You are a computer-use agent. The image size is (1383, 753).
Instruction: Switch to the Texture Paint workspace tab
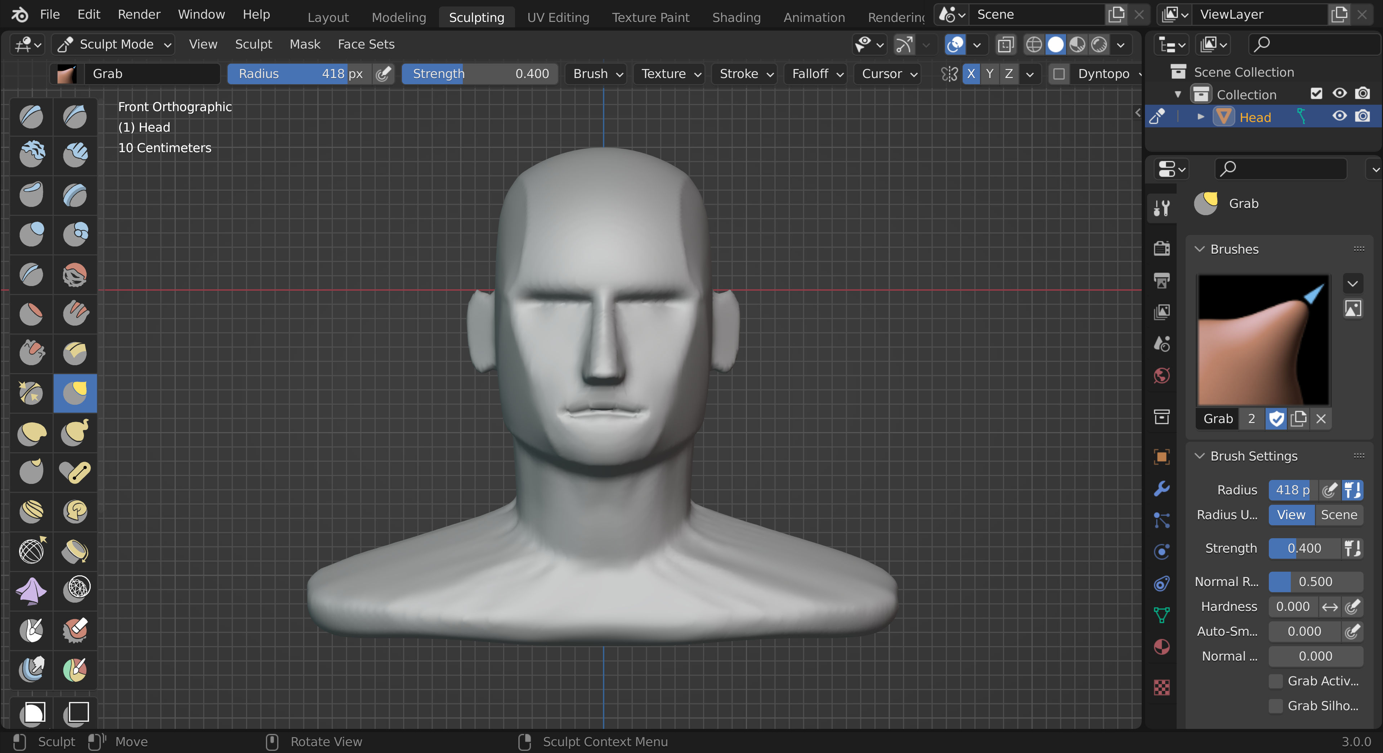point(650,17)
